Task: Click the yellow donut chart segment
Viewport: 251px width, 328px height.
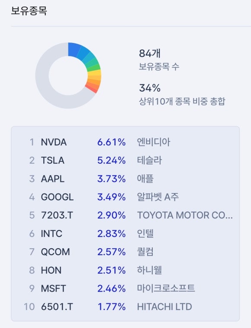Action: click(94, 73)
